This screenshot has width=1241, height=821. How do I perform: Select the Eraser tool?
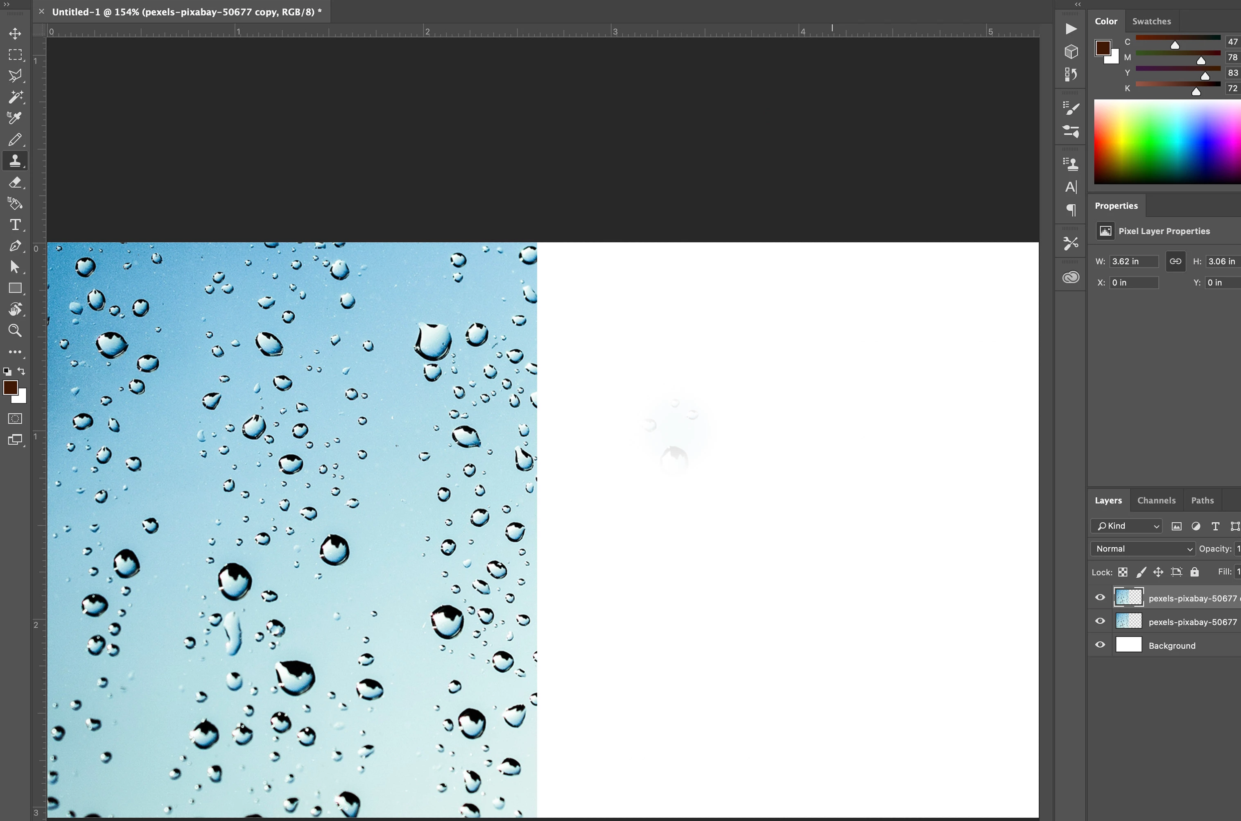[15, 182]
